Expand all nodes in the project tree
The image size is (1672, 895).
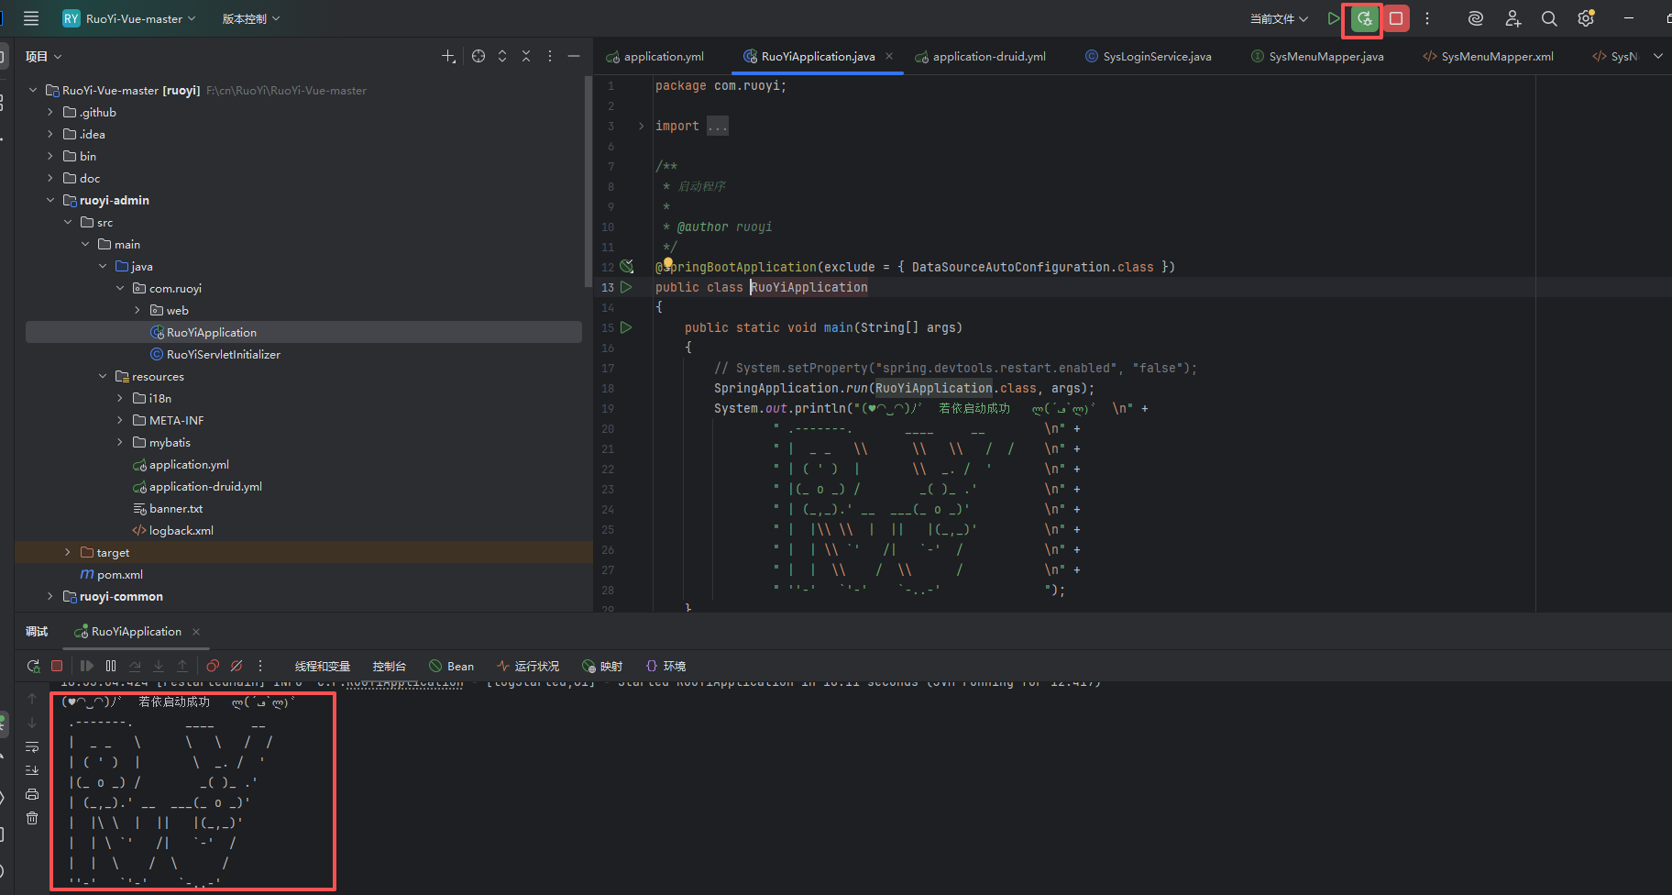[502, 56]
